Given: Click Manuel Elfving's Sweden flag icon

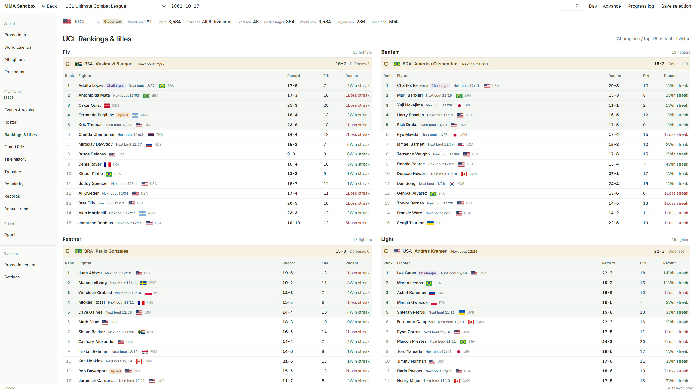Looking at the screenshot, I should (x=143, y=283).
